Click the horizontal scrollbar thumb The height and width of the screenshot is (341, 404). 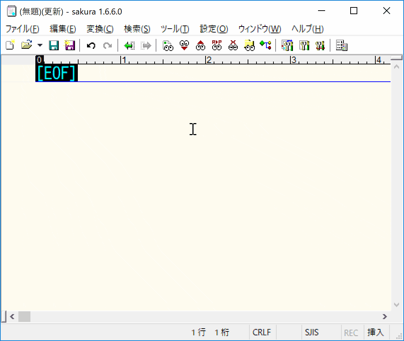tap(24, 317)
